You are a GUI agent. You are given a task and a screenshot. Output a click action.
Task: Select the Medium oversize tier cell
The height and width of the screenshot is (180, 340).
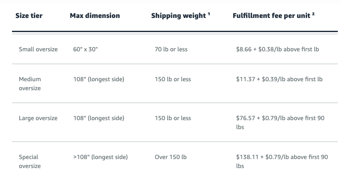point(30,83)
